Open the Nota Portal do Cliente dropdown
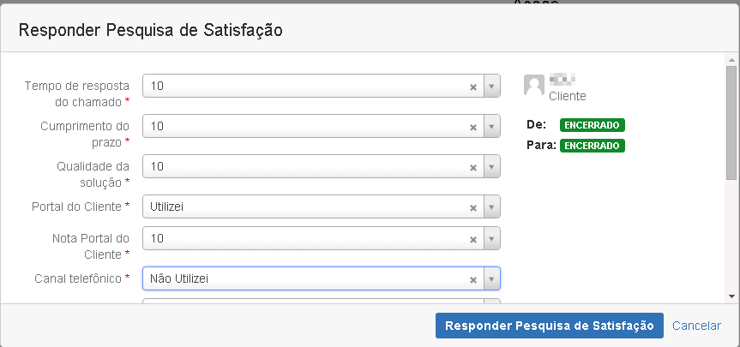The image size is (740, 347). click(491, 238)
